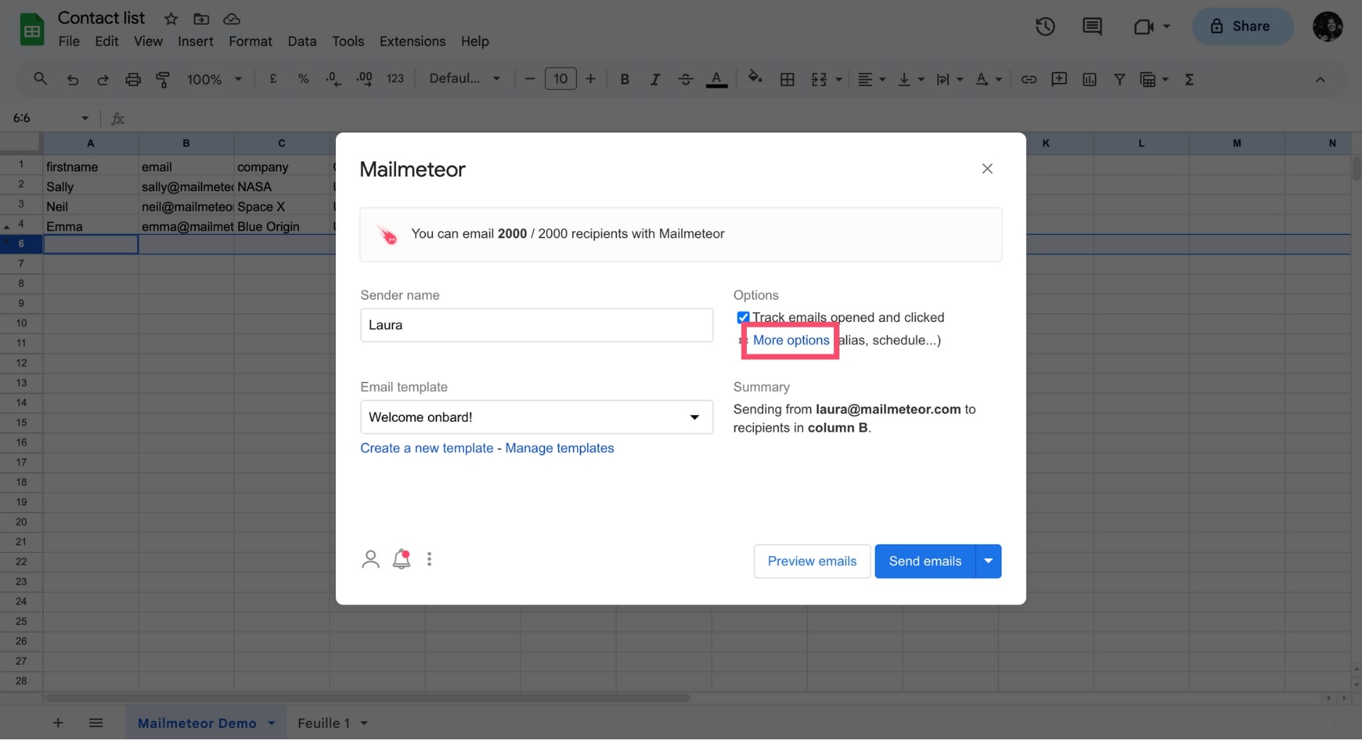This screenshot has height=740, width=1362.
Task: Open the More options link
Action: 791,340
